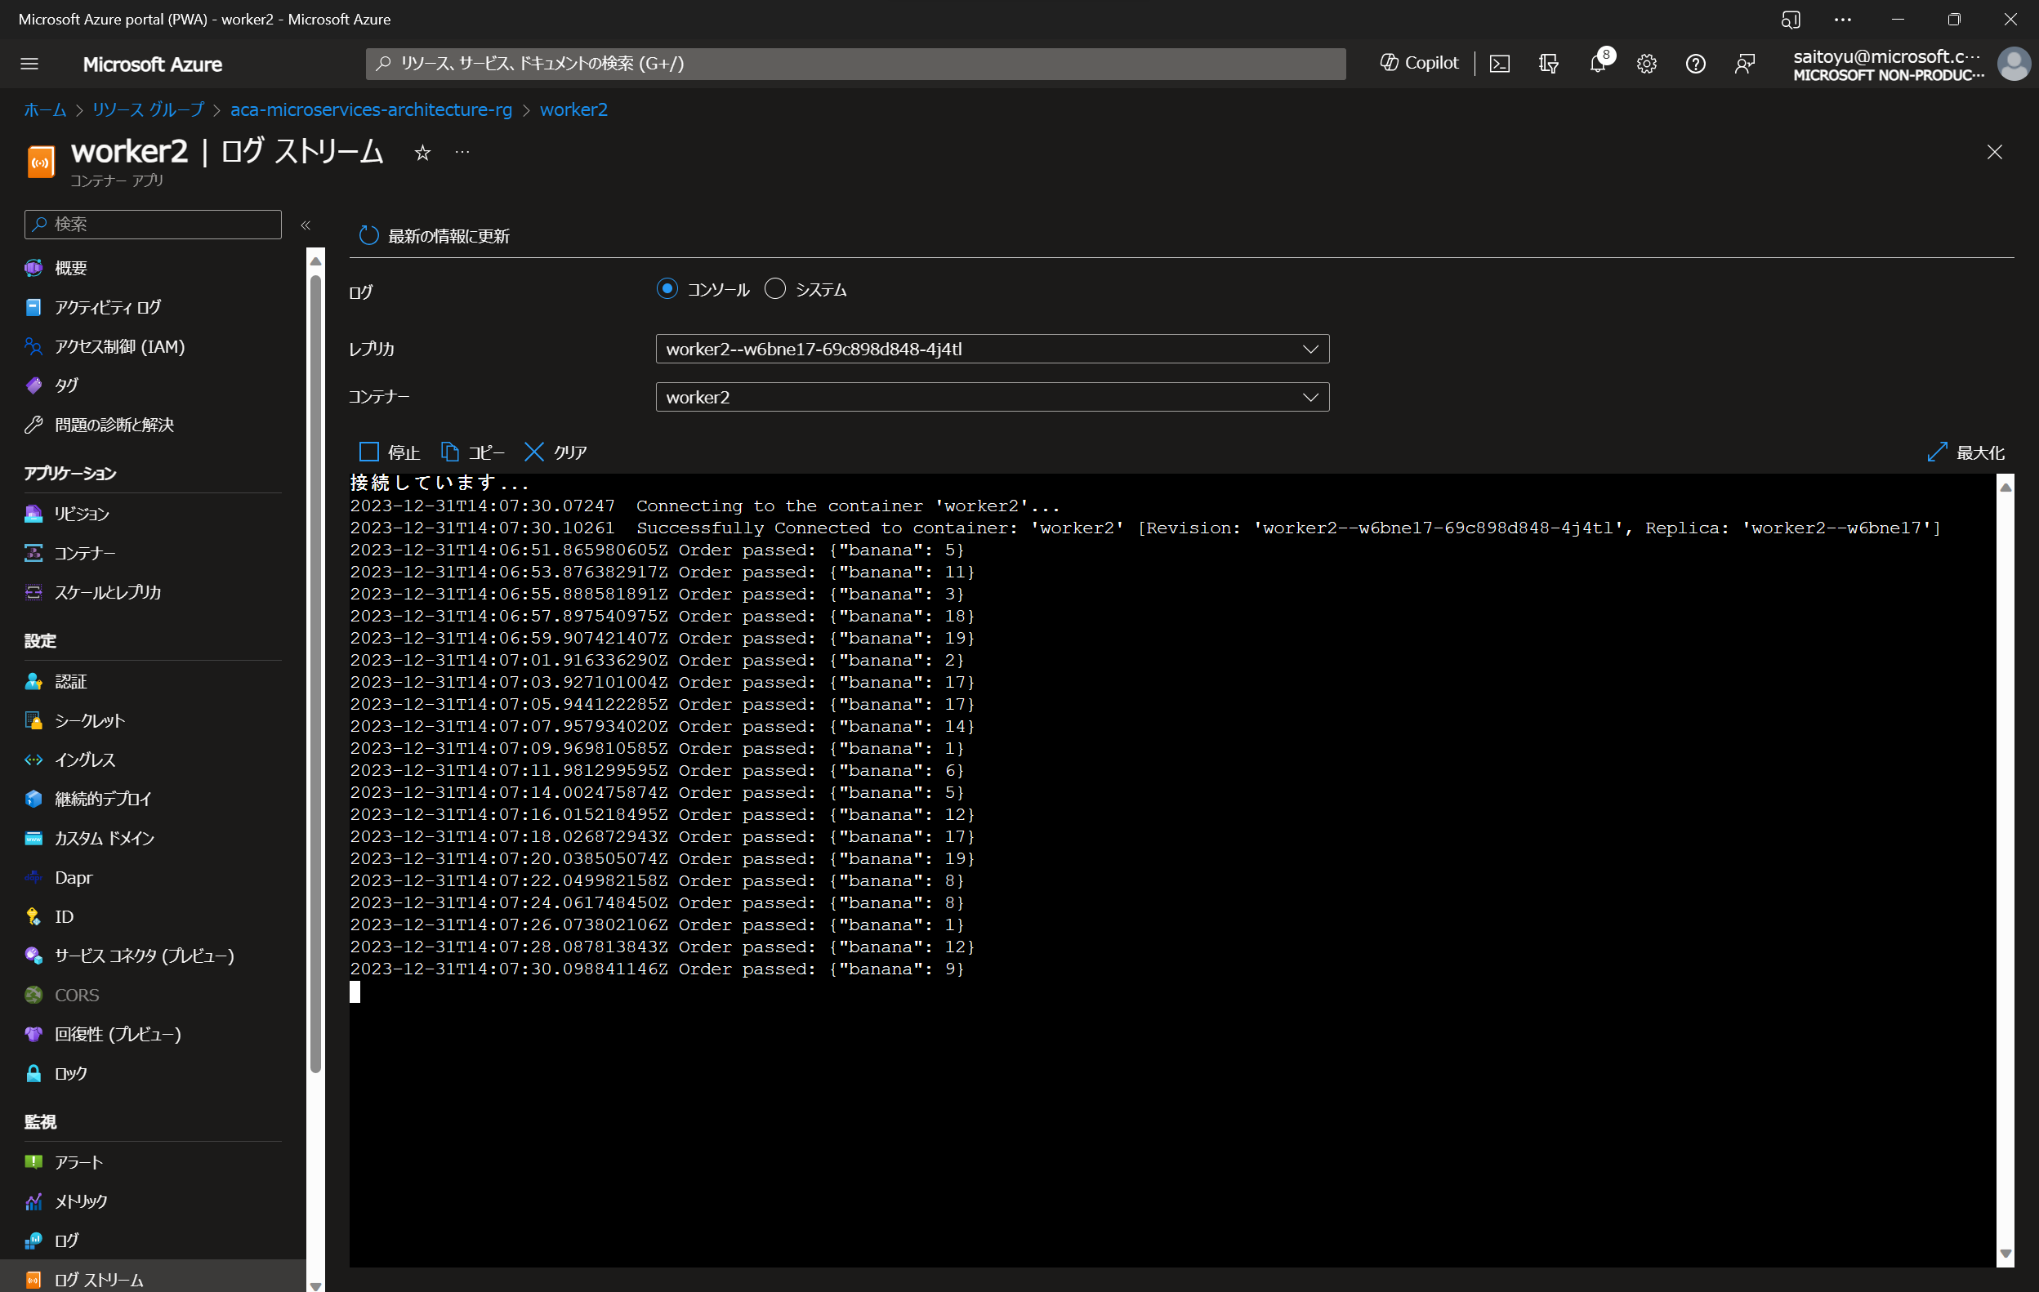Open the Dapr menu item
The image size is (2039, 1292).
[74, 878]
